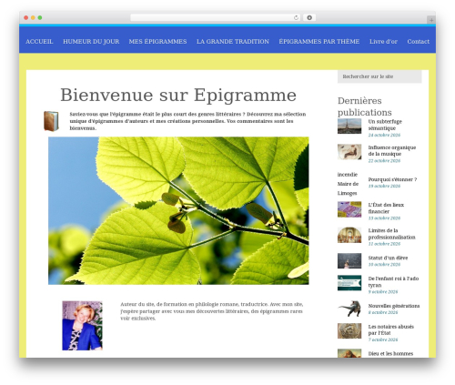The image size is (455, 385).
Task: Click the book icon beside intro text
Action: [x=51, y=121]
